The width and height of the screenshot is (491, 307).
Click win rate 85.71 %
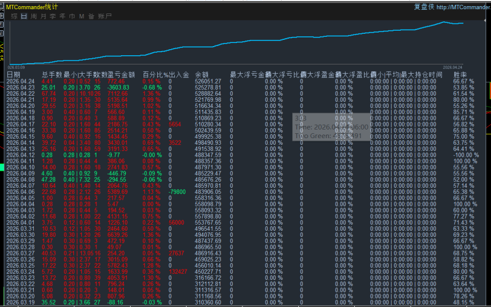coord(464,112)
